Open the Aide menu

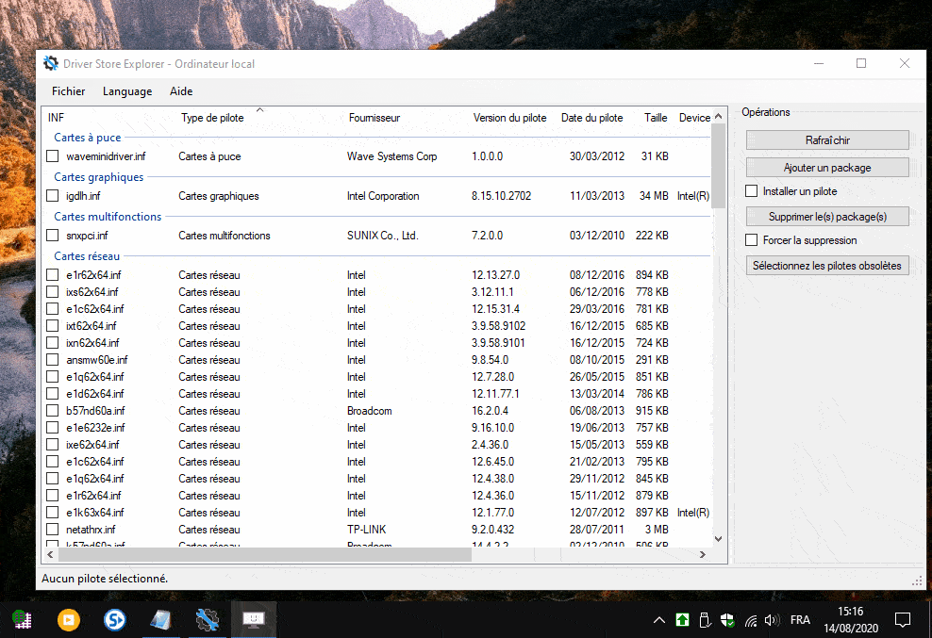tap(181, 91)
